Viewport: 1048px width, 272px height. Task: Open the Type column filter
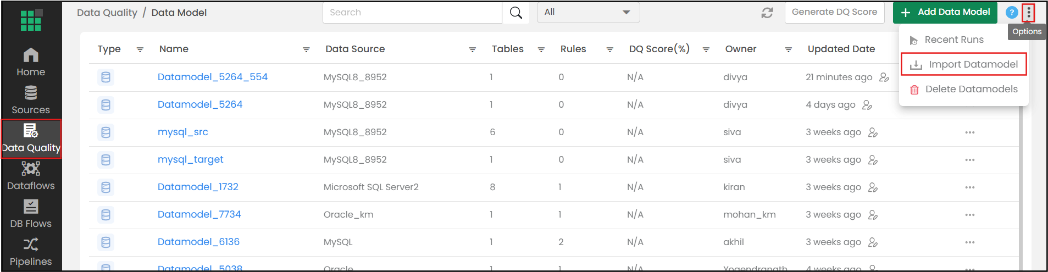[140, 49]
